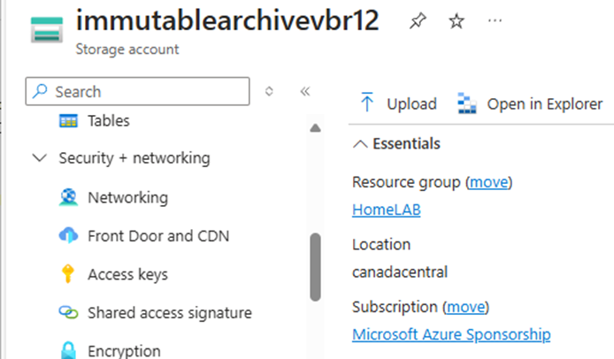Click the Encryption padlock icon
This screenshot has height=359, width=614.
68,351
